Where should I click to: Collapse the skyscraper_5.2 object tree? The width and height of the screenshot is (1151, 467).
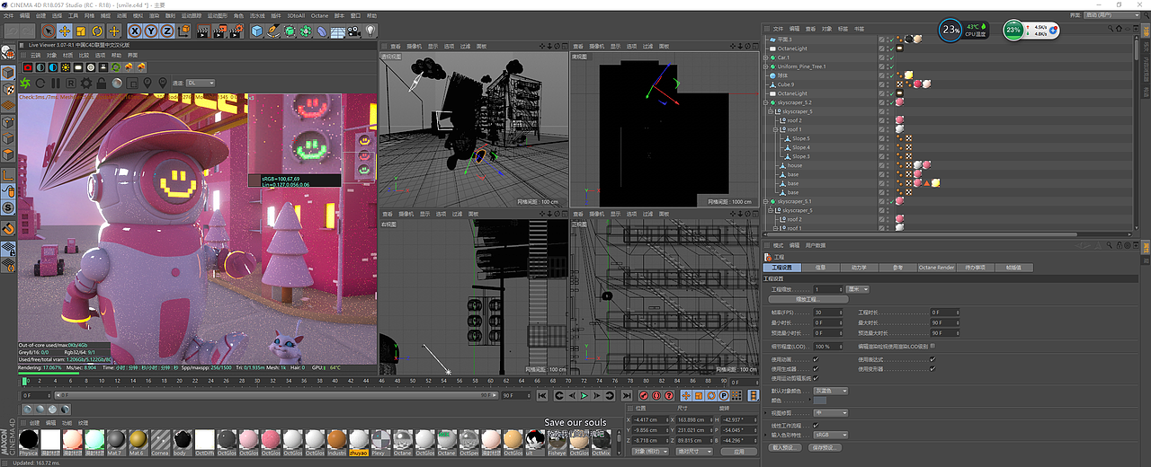coord(767,102)
